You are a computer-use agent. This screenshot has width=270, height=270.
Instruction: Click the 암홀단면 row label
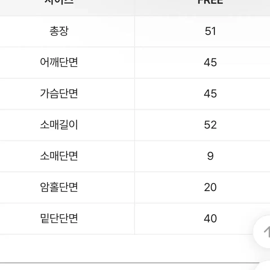(x=59, y=187)
